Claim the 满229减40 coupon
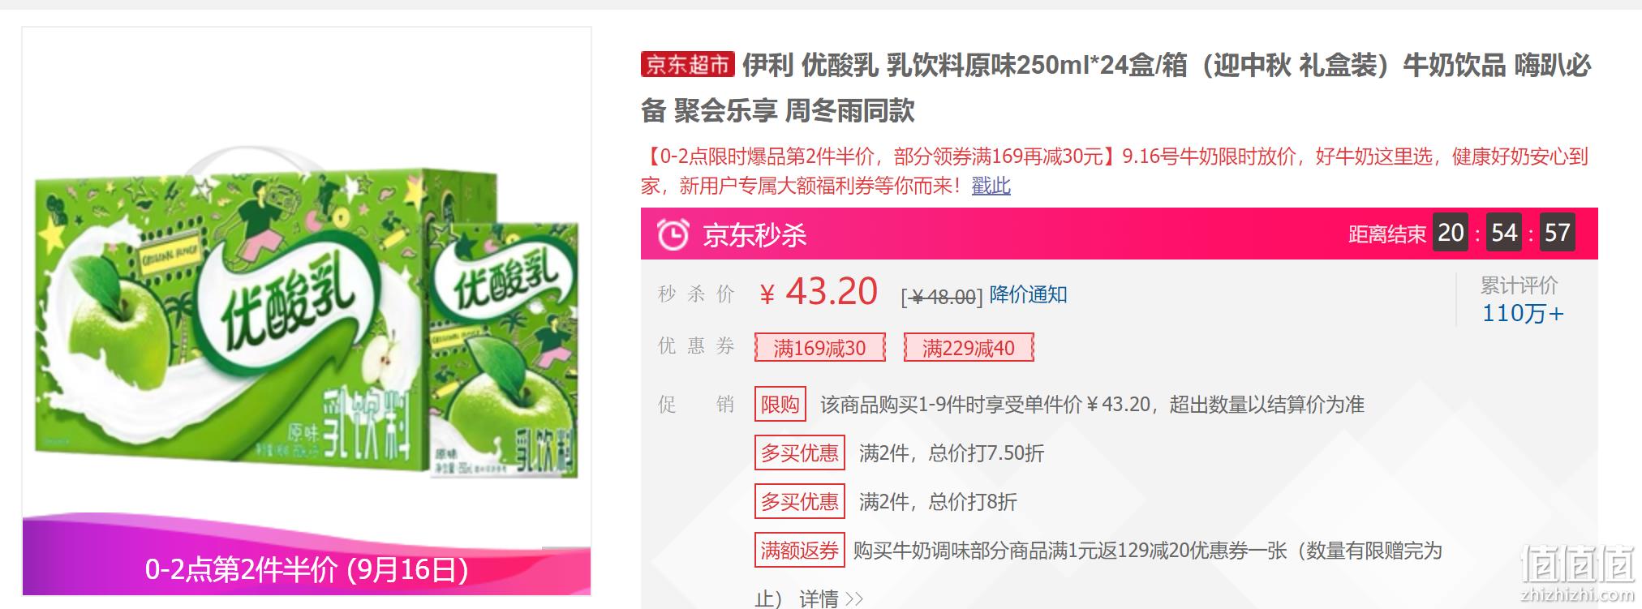This screenshot has width=1642, height=609. (969, 348)
